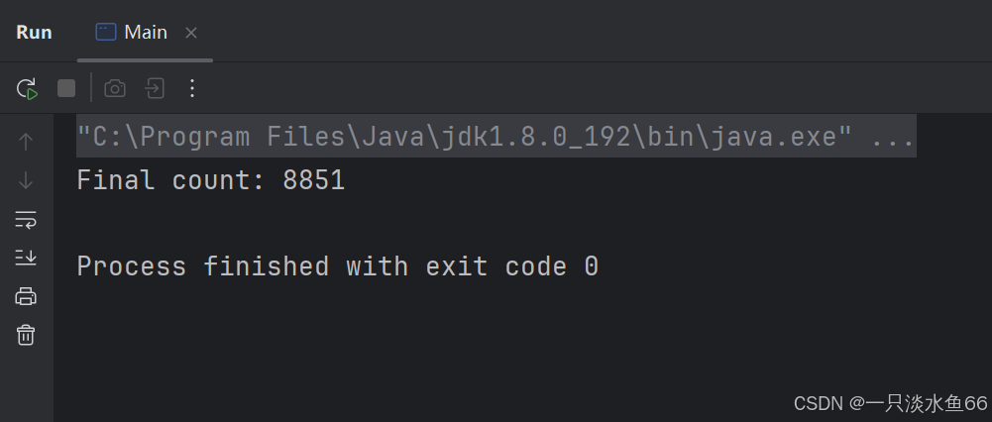This screenshot has width=992, height=422.
Task: Click the CSDN watermark text
Action: coord(890,403)
